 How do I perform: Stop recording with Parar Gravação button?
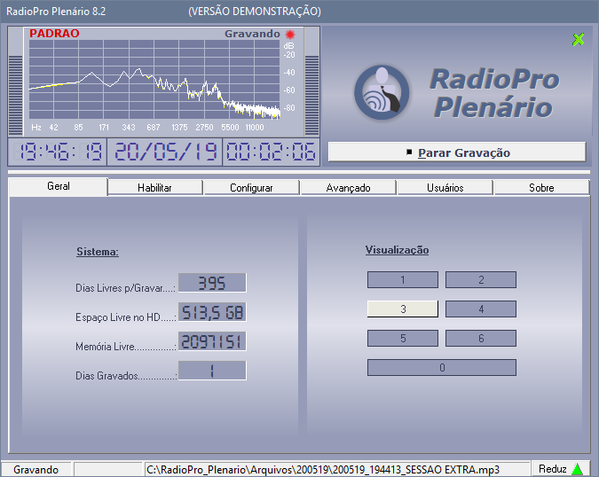point(457,152)
